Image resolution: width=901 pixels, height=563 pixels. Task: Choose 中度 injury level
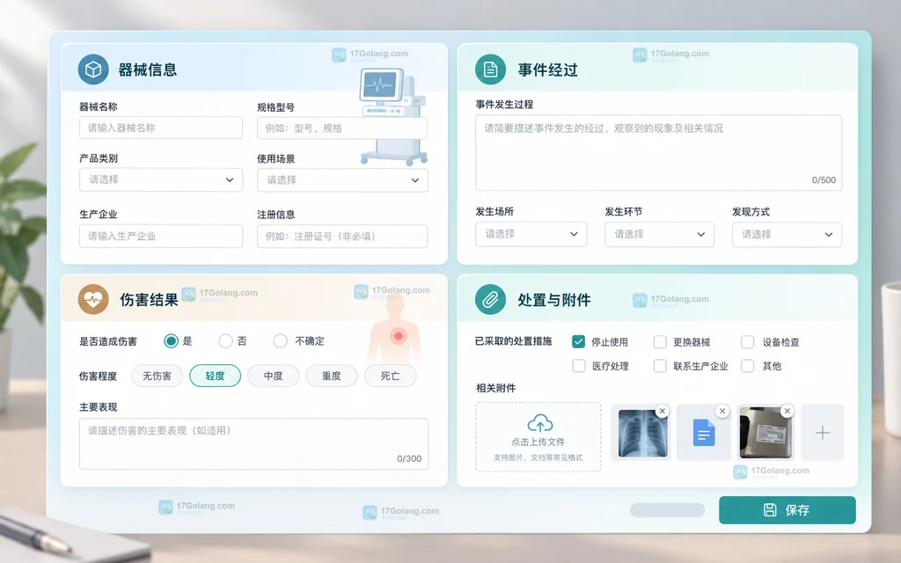point(273,376)
